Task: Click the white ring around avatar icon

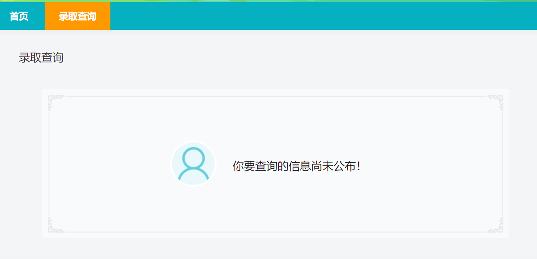Action: point(193,142)
